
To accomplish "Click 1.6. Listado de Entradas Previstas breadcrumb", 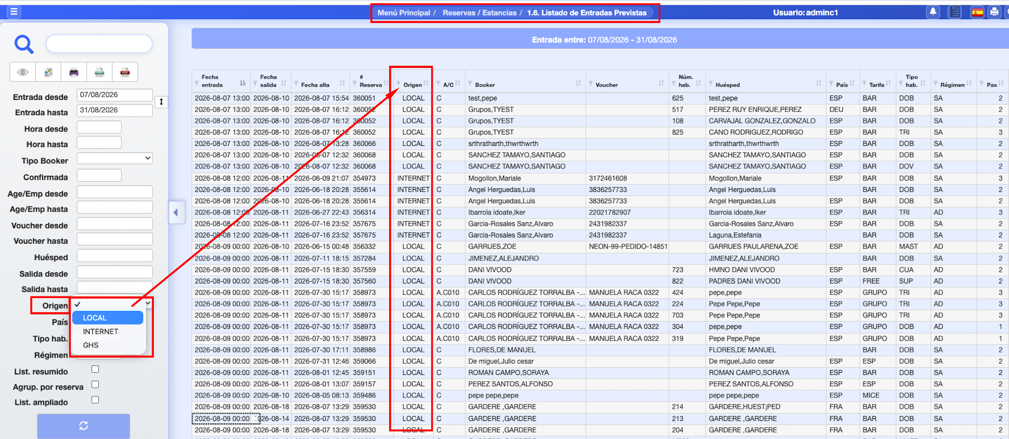I will point(587,13).
